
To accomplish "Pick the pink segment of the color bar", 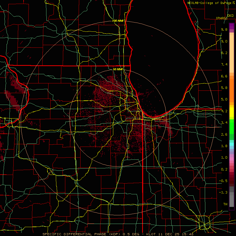I will (232, 159).
